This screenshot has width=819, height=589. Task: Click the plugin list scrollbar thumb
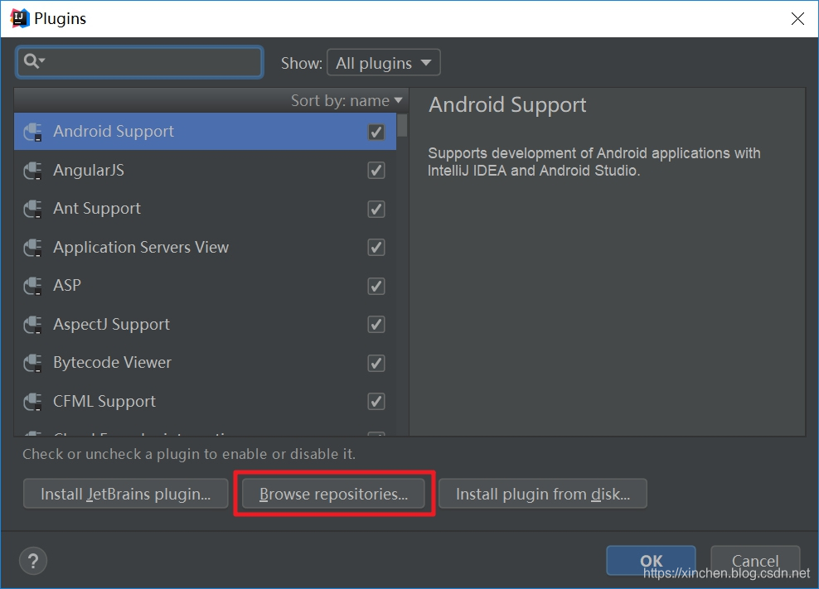[402, 125]
